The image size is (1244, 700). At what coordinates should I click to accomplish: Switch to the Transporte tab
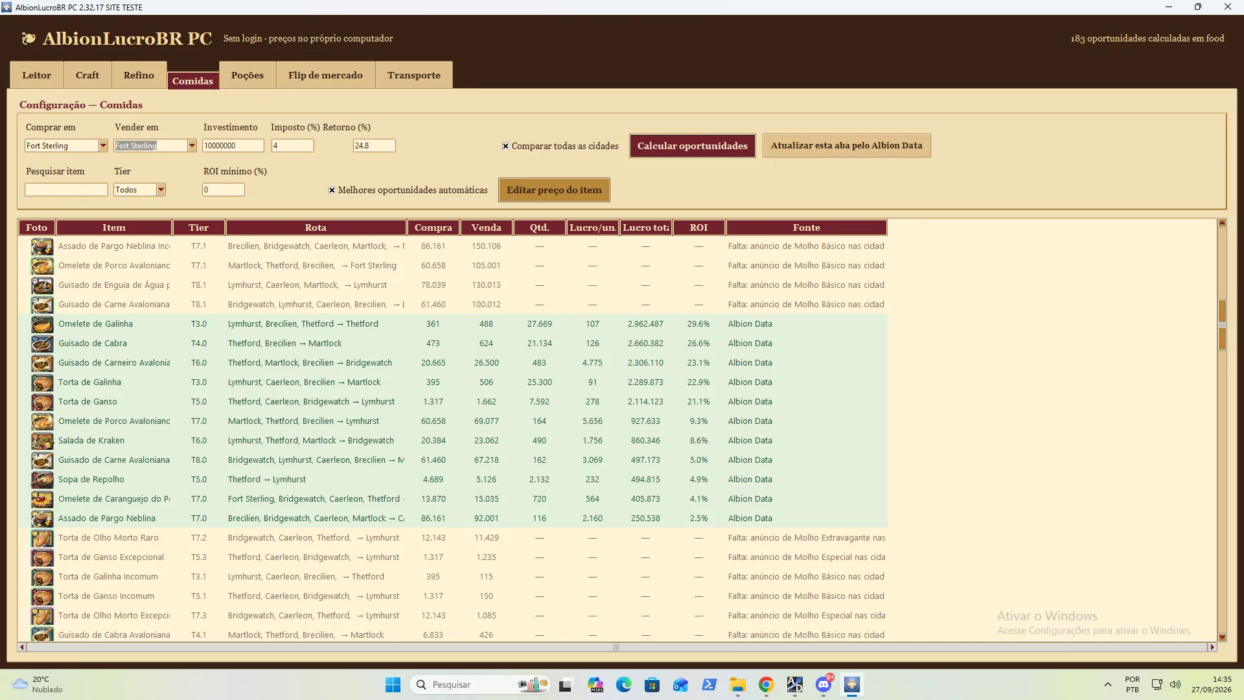tap(414, 75)
